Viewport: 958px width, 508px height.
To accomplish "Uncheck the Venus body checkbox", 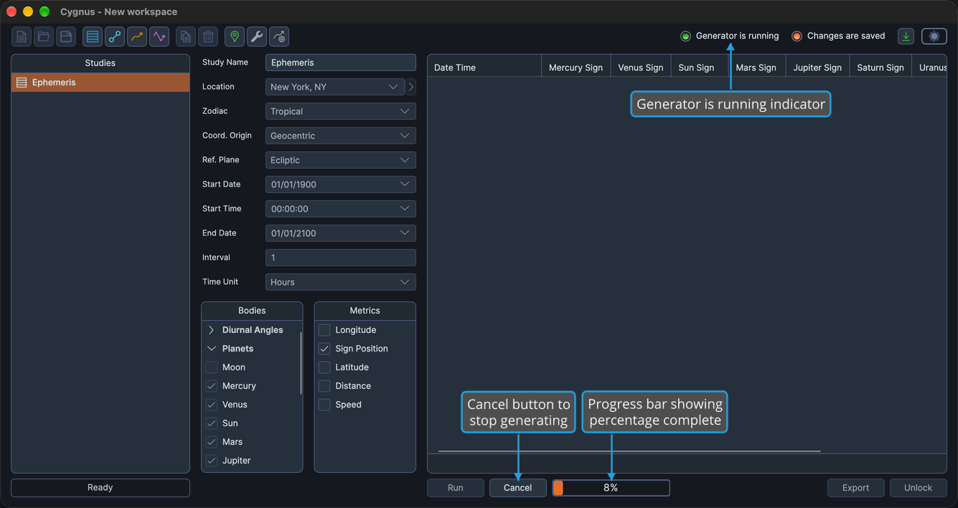I will (x=212, y=405).
